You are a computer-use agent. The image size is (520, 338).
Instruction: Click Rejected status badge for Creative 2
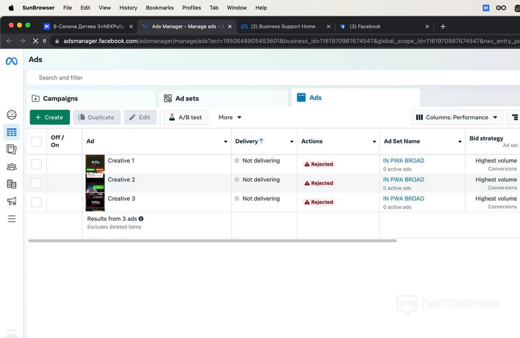(x=319, y=183)
